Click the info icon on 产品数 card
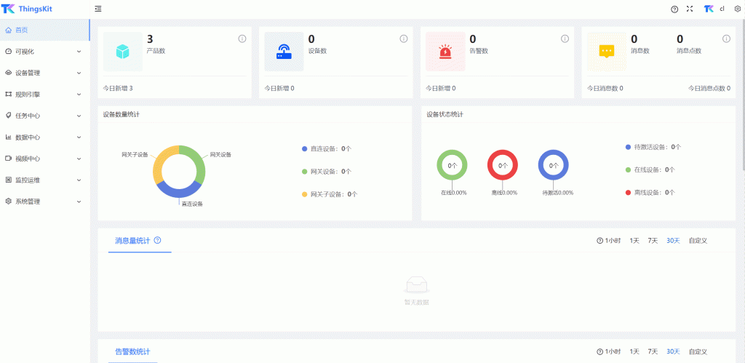Viewport: 745px width, 363px height. pyautogui.click(x=242, y=39)
